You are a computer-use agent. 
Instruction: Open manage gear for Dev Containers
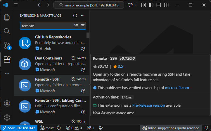[x=83, y=70]
